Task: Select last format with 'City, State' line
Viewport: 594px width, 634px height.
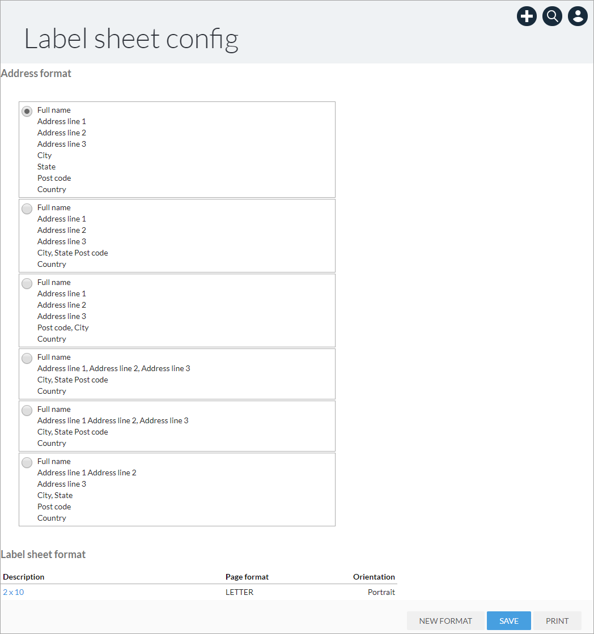Action: 27,462
